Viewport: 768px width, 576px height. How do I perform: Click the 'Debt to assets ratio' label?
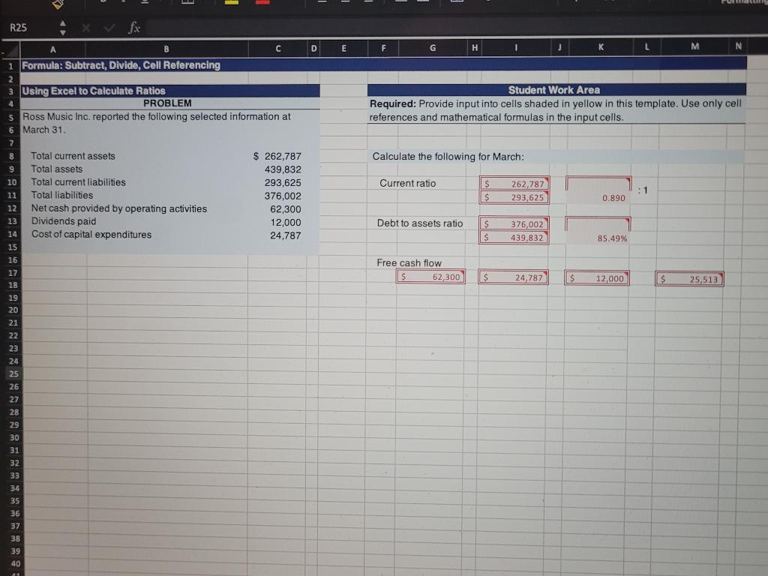(420, 223)
